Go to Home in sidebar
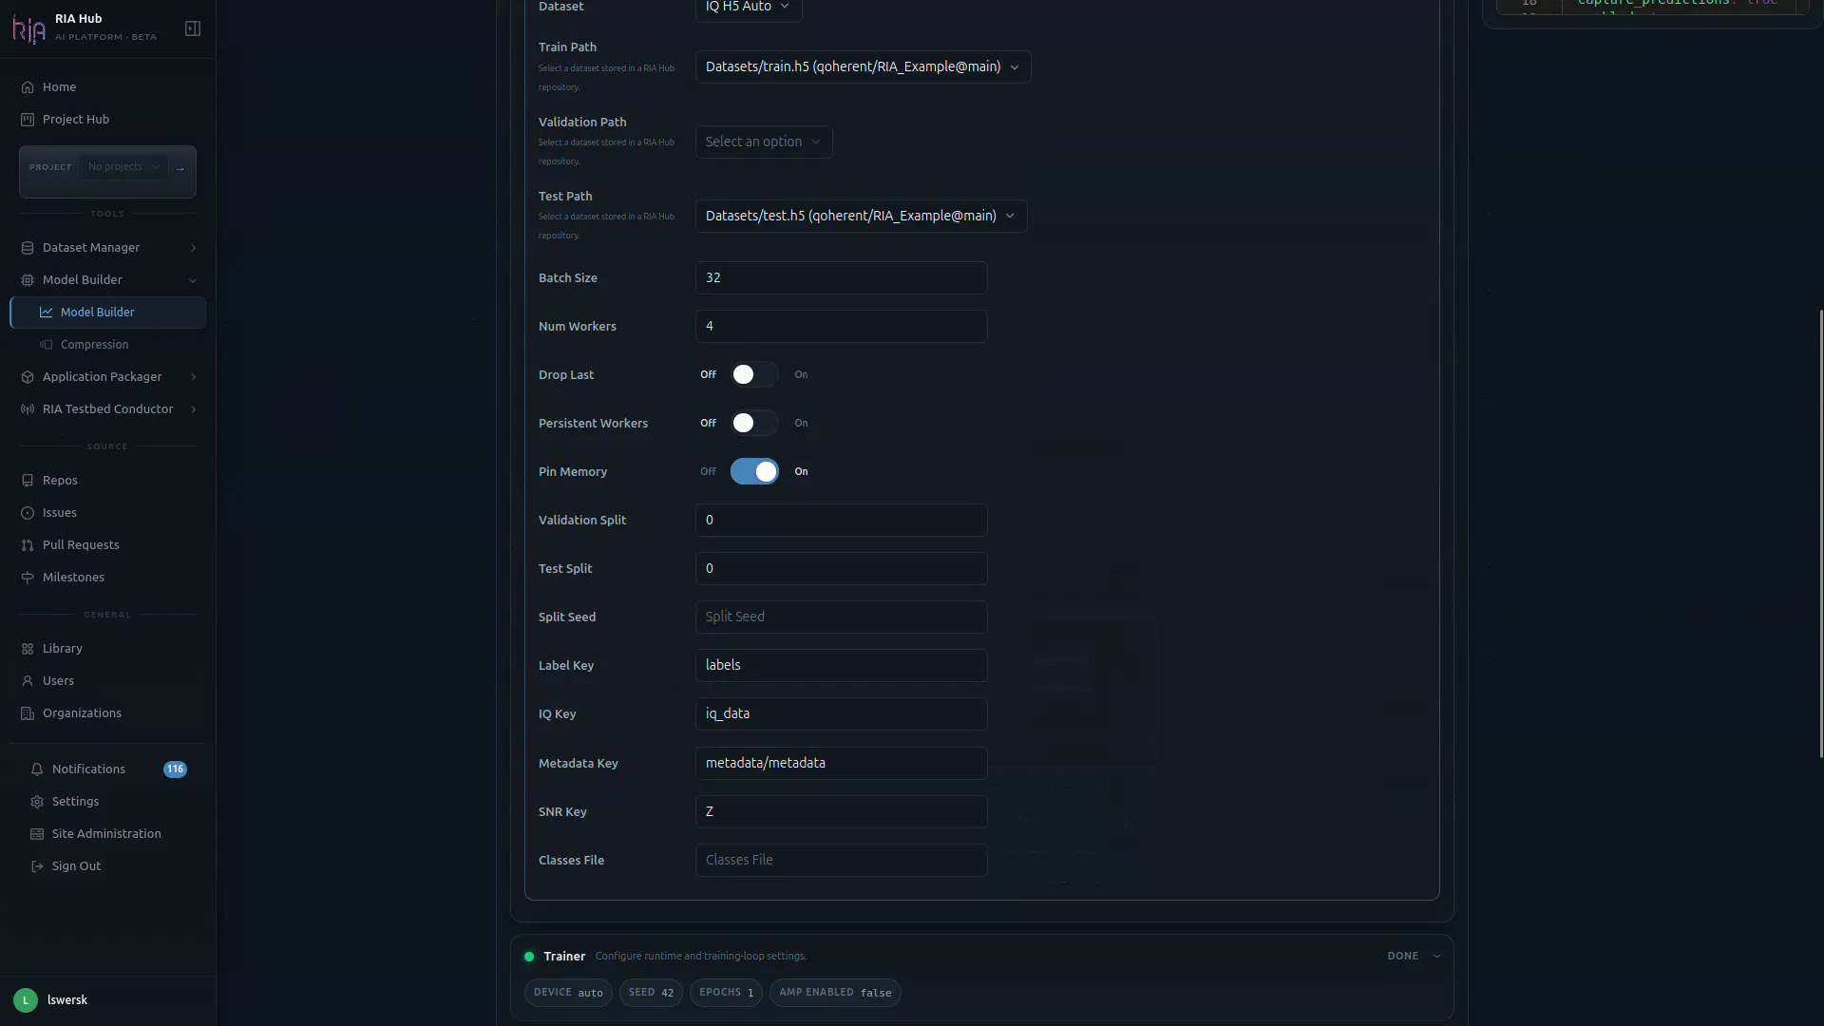This screenshot has width=1824, height=1026. (107, 87)
